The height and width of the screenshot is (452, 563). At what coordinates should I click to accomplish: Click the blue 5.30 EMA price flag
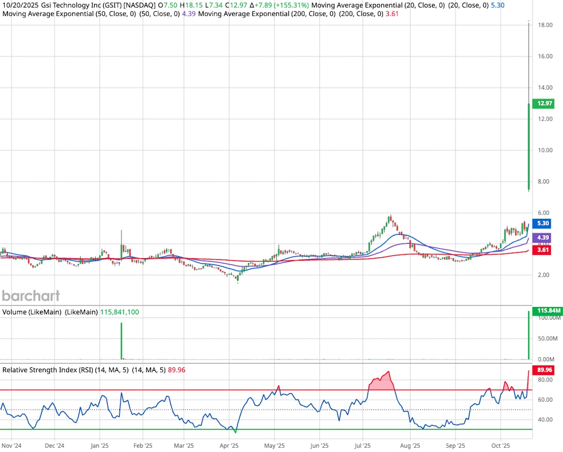pyautogui.click(x=542, y=224)
